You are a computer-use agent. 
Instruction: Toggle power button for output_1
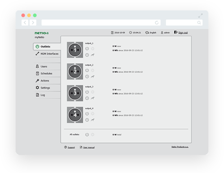coord(87,49)
